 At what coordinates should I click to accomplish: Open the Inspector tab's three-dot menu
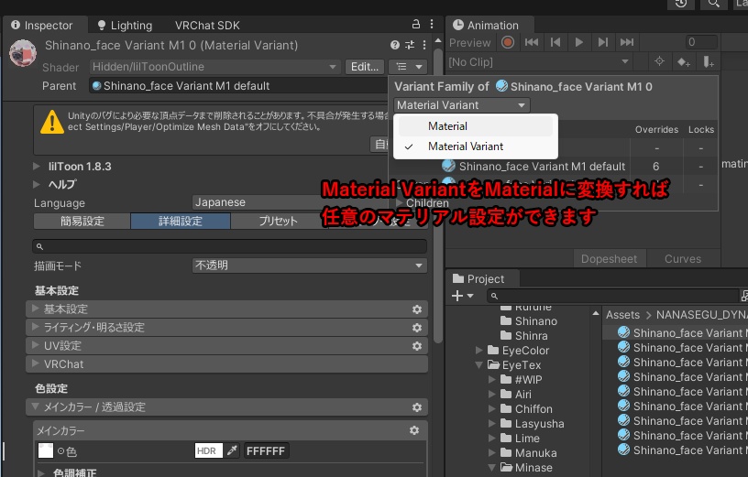(x=431, y=25)
